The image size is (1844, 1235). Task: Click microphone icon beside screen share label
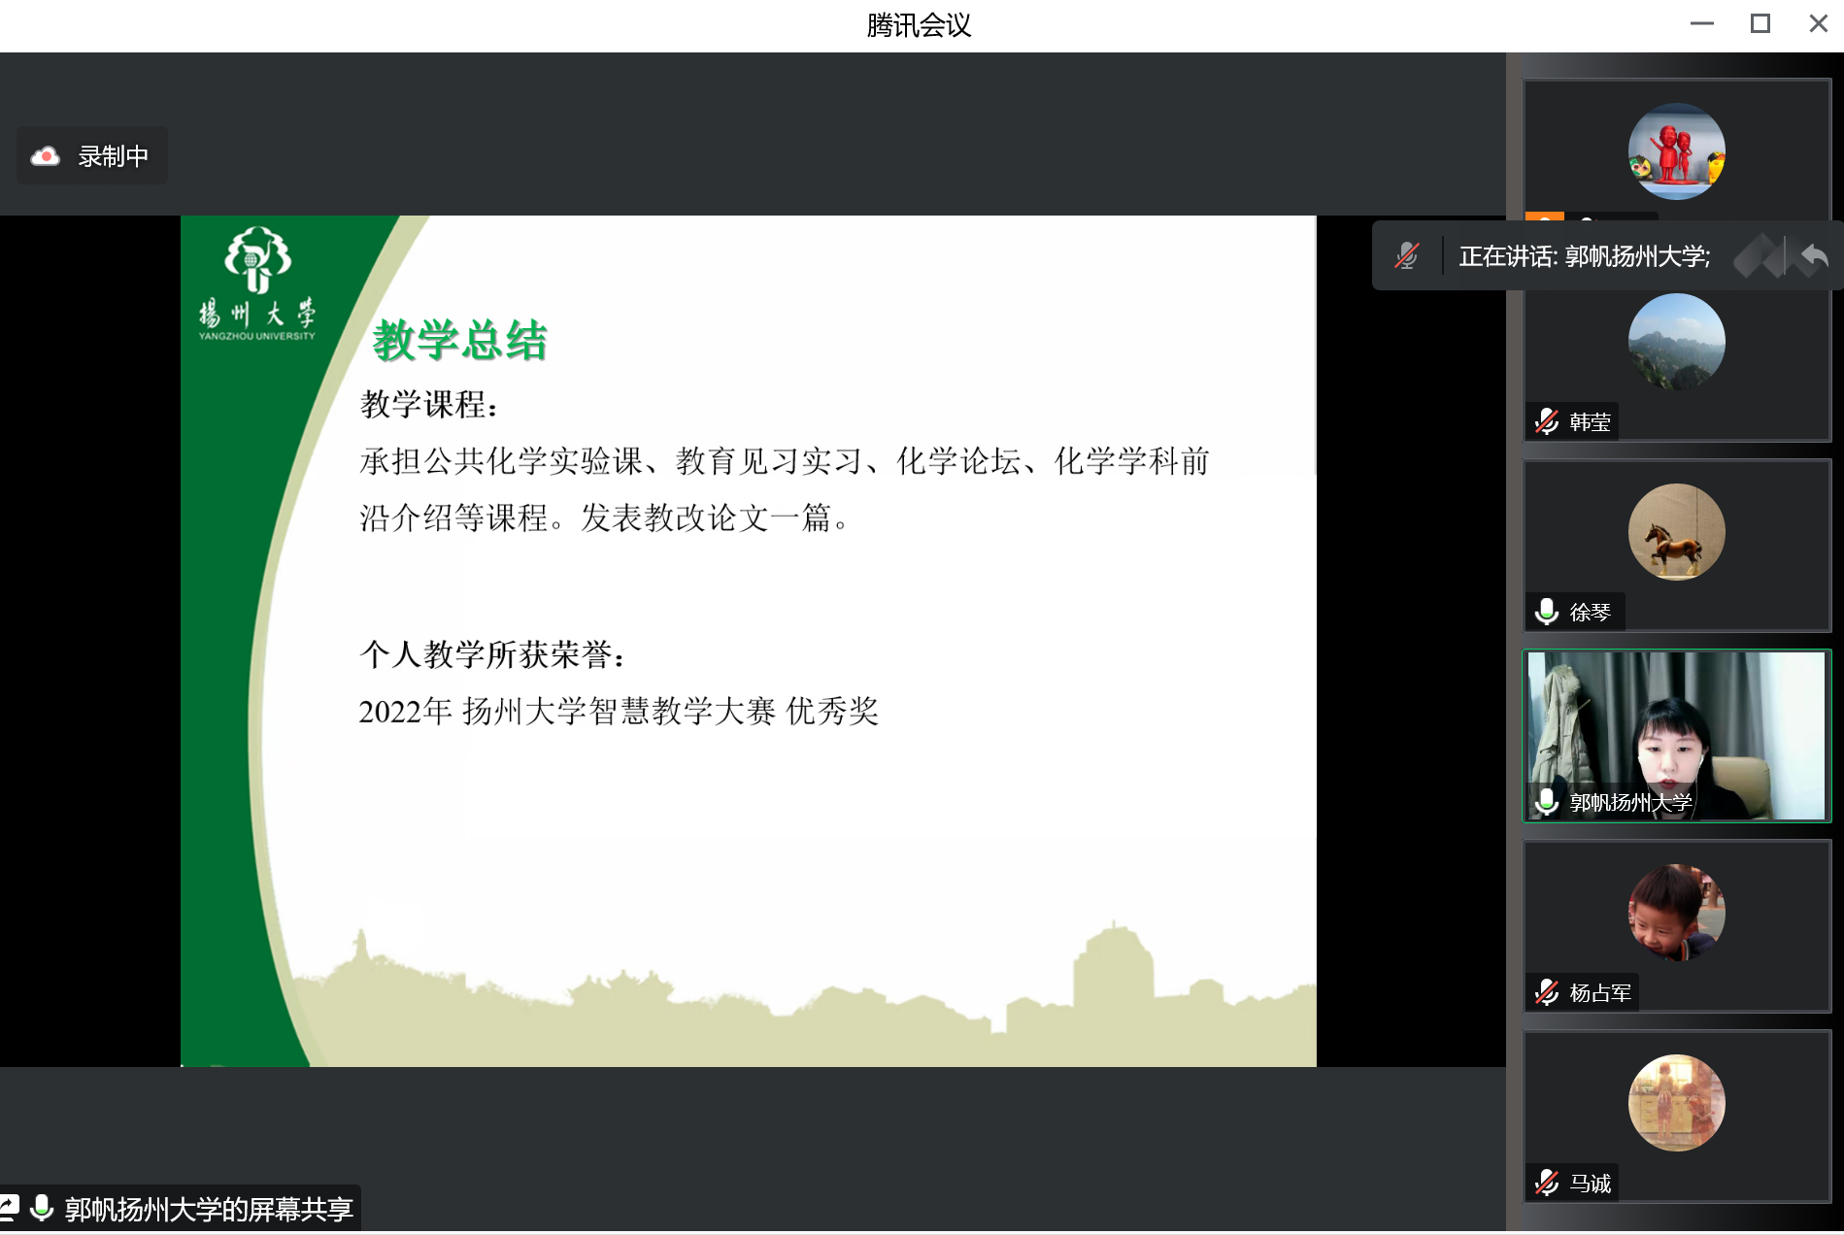[42, 1208]
